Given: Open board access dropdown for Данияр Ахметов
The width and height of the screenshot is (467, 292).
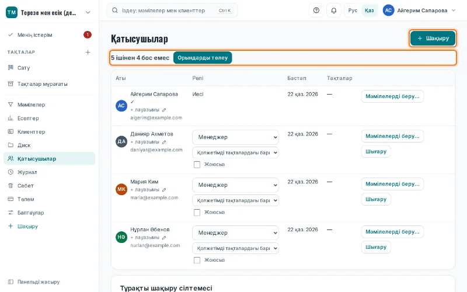Looking at the screenshot, I should click(x=236, y=152).
